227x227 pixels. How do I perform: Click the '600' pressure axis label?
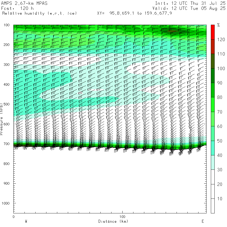7,124
